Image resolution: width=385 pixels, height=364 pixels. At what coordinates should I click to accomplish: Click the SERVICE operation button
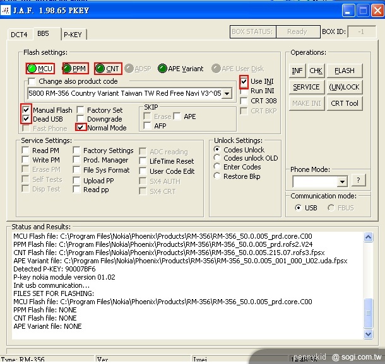[306, 87]
